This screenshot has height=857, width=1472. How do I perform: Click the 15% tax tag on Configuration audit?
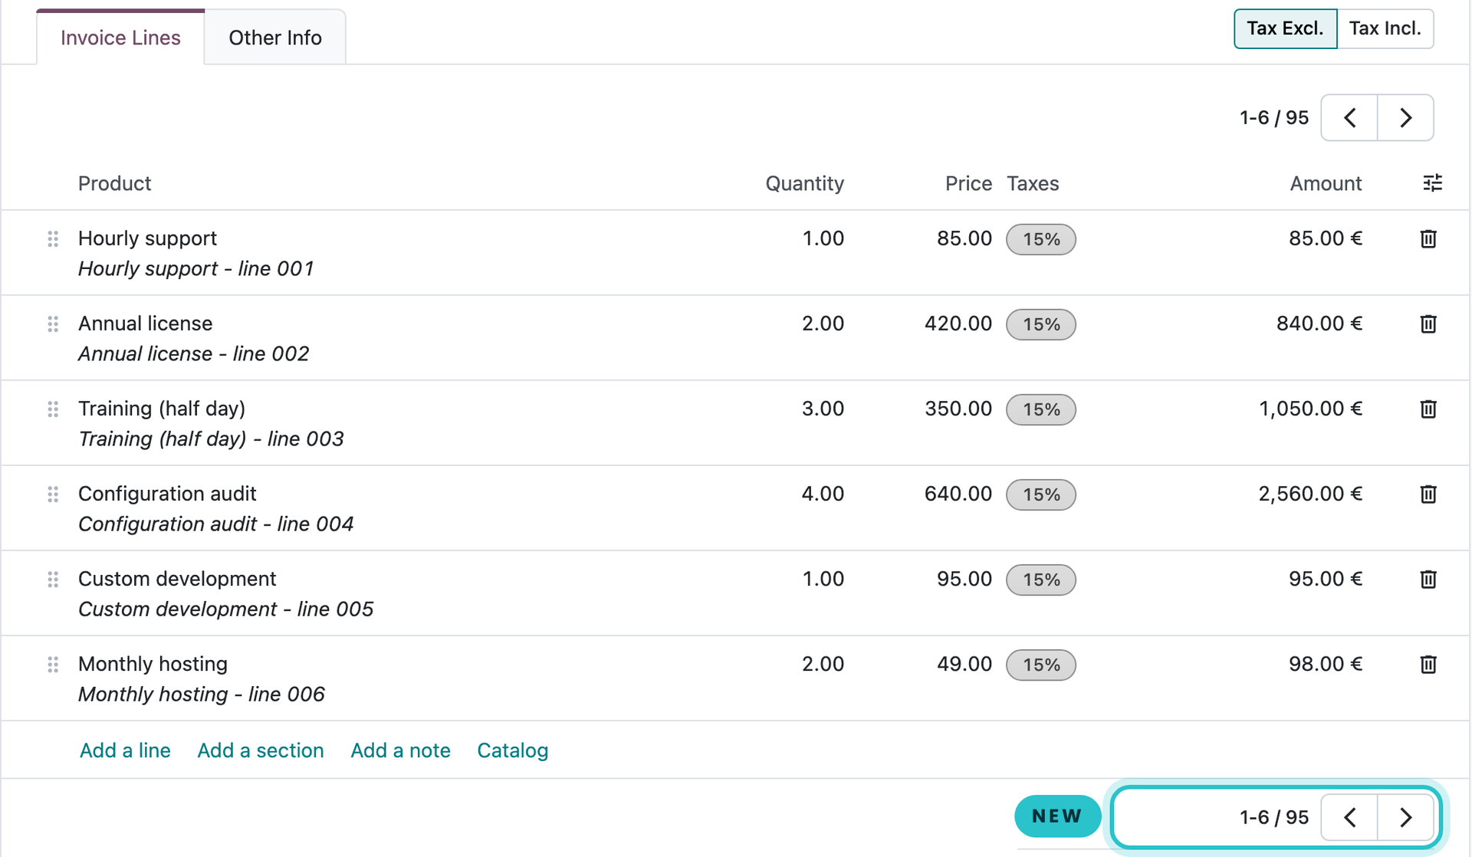pos(1041,494)
